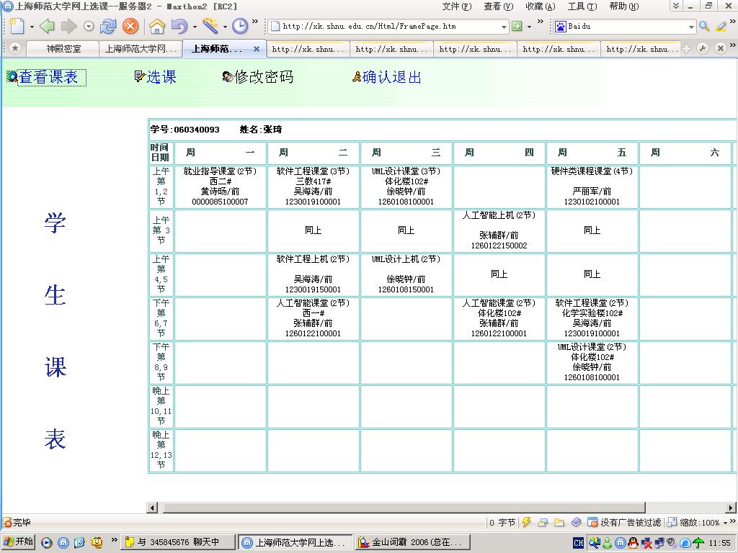Click the stacked windows status bar icon
Screen dimensions: 738x553
point(543,522)
